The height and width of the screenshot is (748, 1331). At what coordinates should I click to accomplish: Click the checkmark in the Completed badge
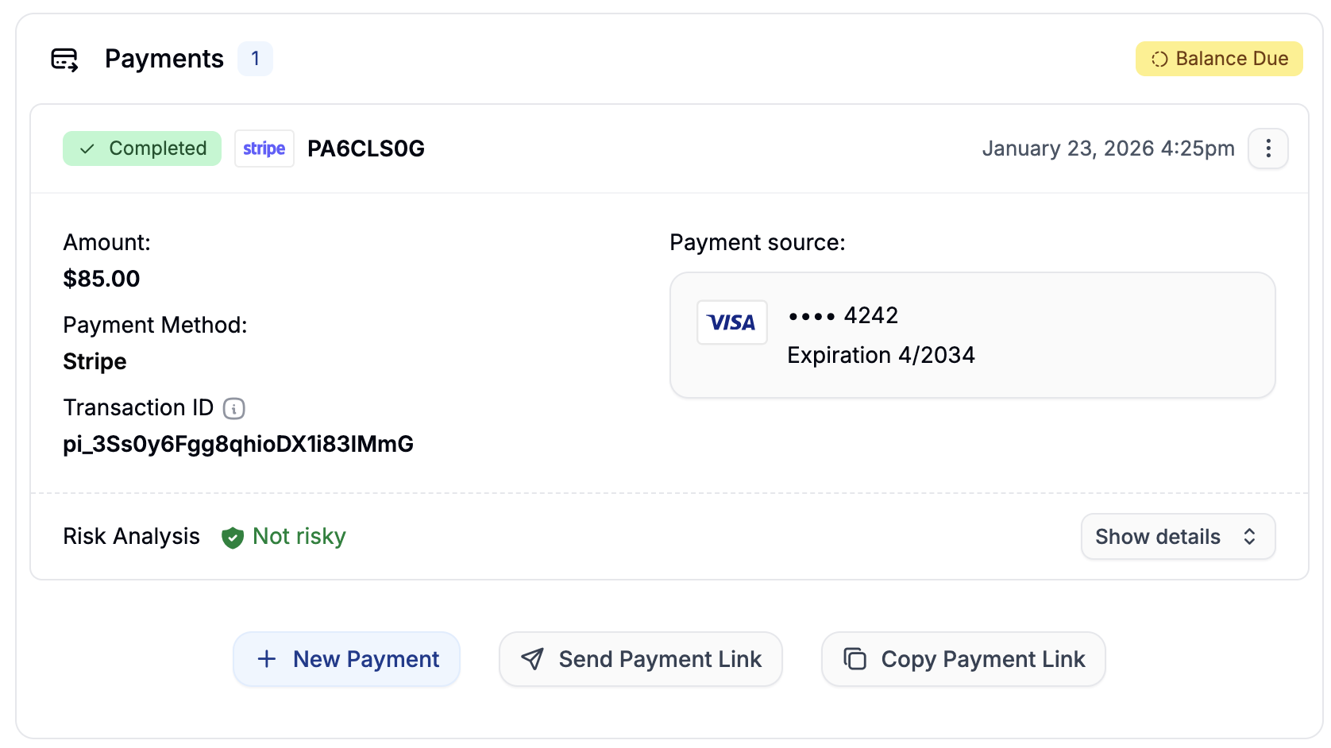(x=89, y=148)
